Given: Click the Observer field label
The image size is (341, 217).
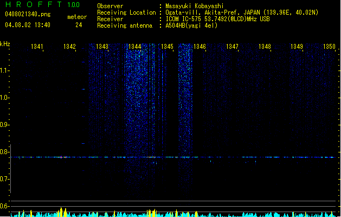Looking at the screenshot, I should pyautogui.click(x=110, y=6).
